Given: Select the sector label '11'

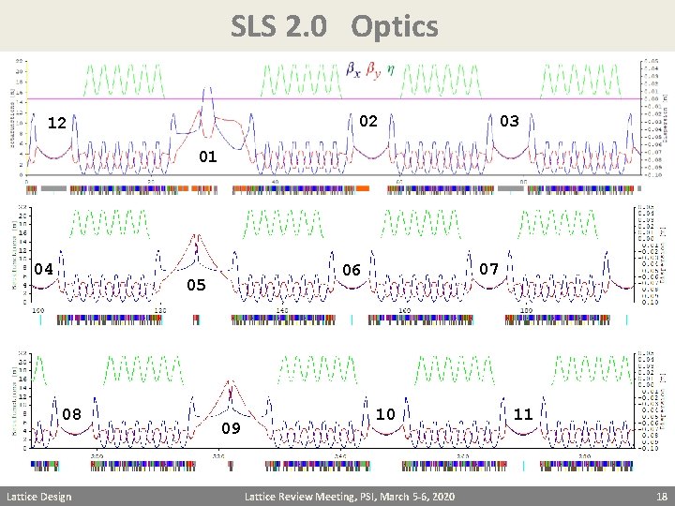Looking at the screenshot, I should point(523,414).
